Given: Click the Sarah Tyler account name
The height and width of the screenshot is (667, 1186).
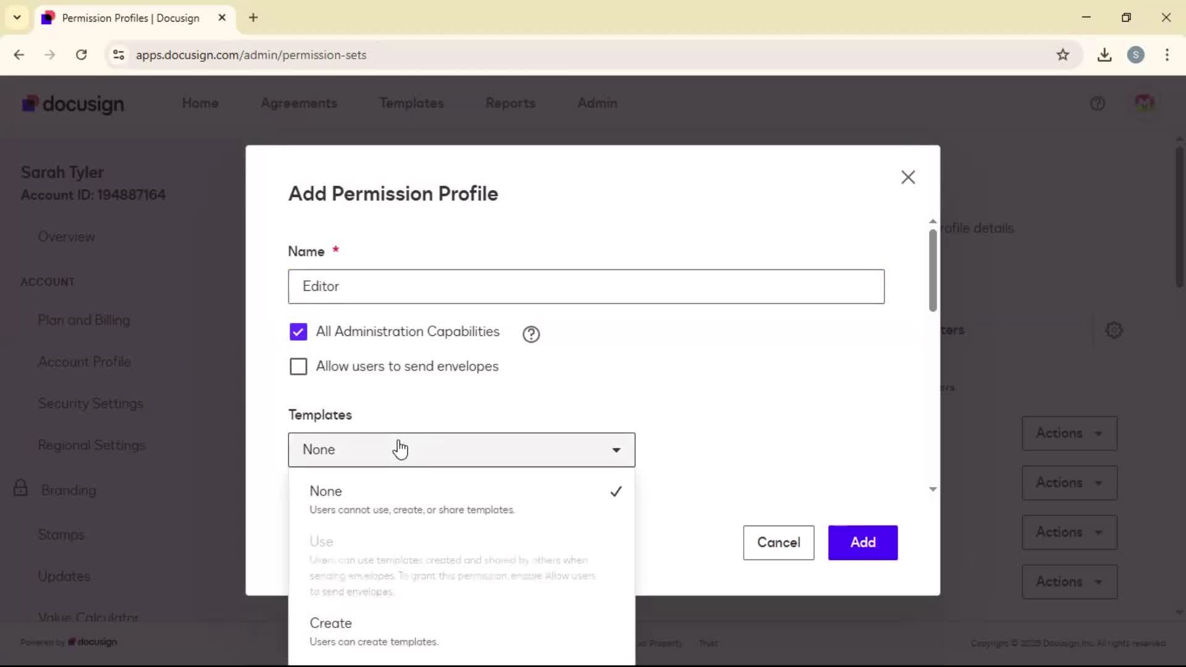Looking at the screenshot, I should 62,172.
